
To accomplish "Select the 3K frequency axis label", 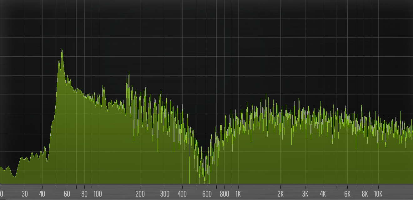I will pos(305,194).
